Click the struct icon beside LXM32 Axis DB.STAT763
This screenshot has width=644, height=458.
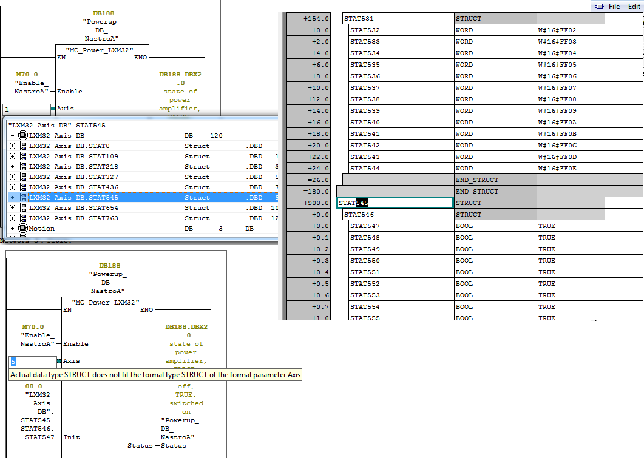point(24,218)
